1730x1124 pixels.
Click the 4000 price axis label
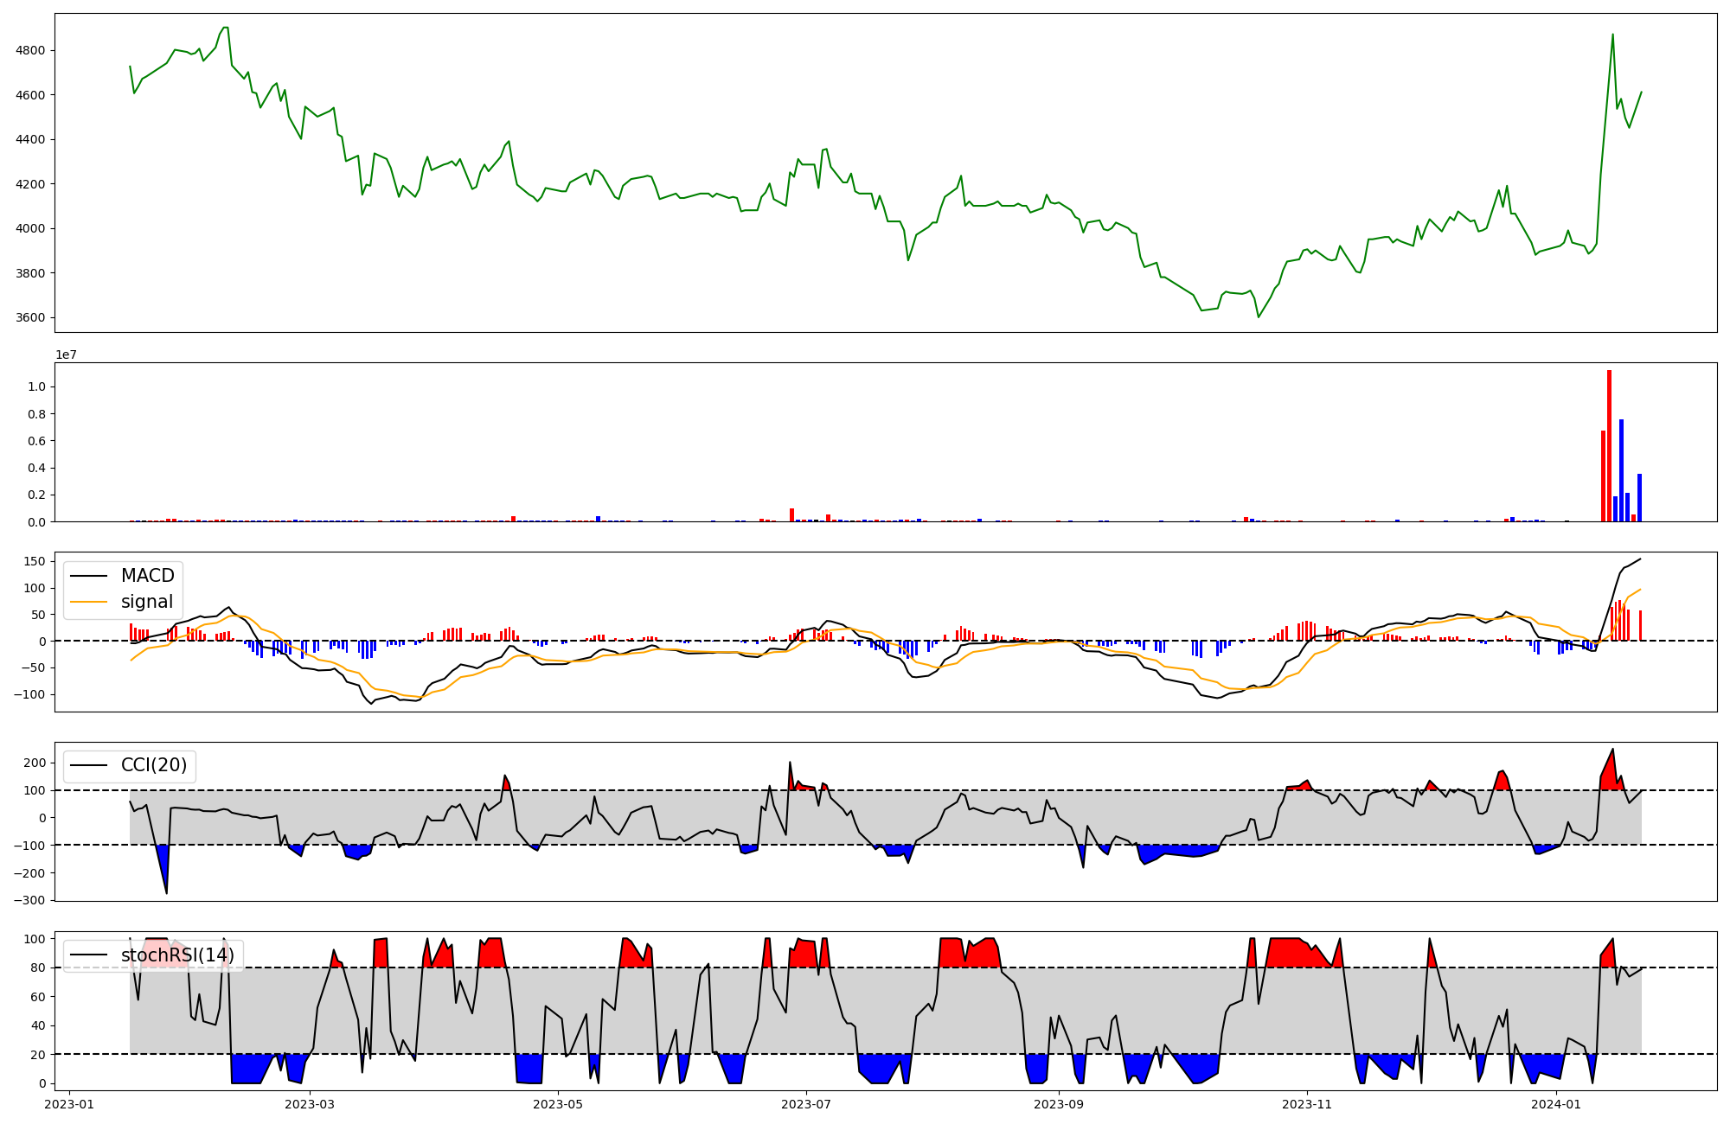pyautogui.click(x=30, y=228)
